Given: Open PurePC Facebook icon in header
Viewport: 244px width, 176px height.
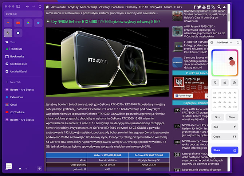Looking at the screenshot, I should [194, 7].
